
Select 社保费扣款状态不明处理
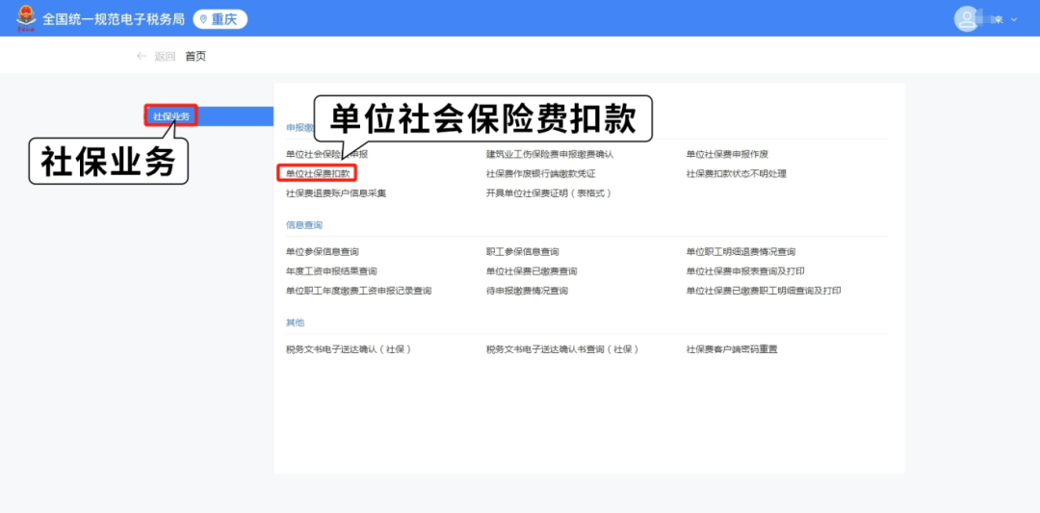736,174
